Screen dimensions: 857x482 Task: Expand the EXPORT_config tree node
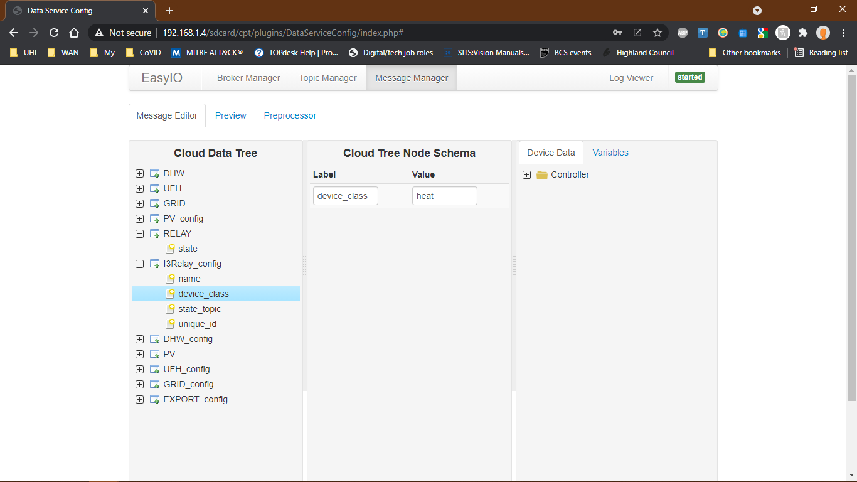(x=139, y=399)
